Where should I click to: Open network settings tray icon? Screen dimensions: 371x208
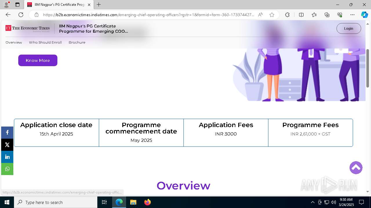[327, 202]
